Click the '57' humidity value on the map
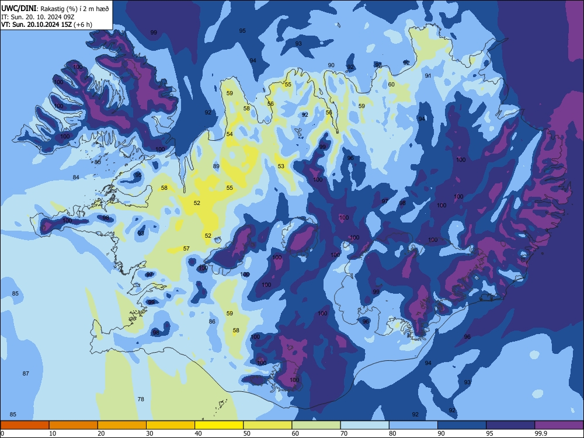 pos(186,248)
